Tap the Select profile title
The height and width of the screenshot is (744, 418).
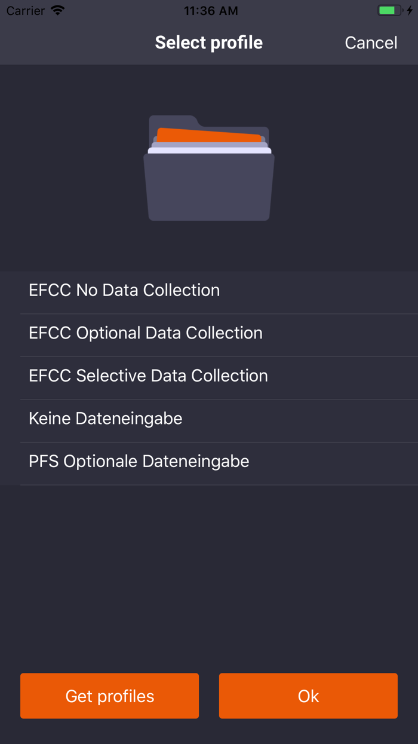coord(209,42)
